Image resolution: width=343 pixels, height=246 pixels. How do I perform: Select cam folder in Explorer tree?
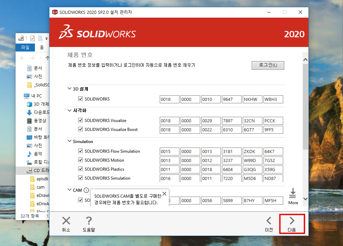pos(37,187)
